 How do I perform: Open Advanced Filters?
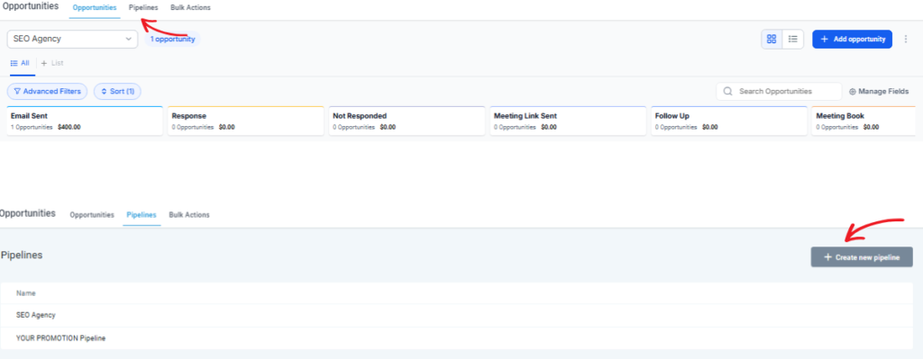pos(47,92)
